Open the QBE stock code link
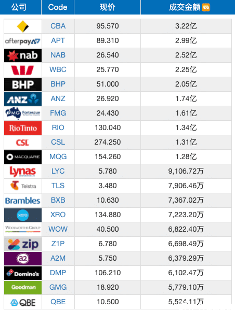The image size is (235, 312). tap(58, 302)
